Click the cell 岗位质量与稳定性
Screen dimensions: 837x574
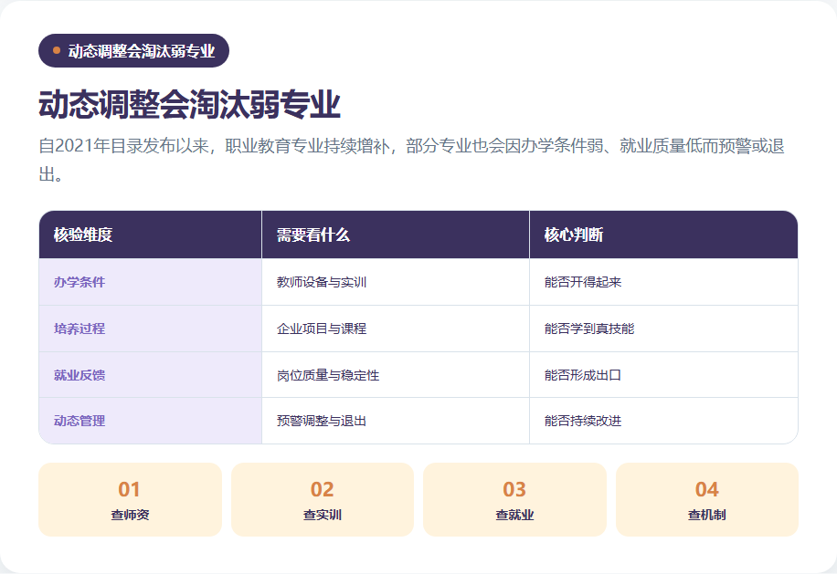coord(396,375)
